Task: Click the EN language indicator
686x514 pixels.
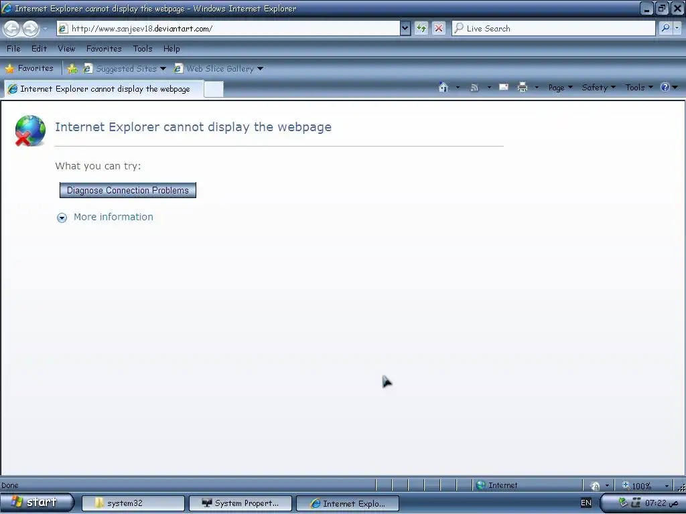Action: tap(586, 503)
